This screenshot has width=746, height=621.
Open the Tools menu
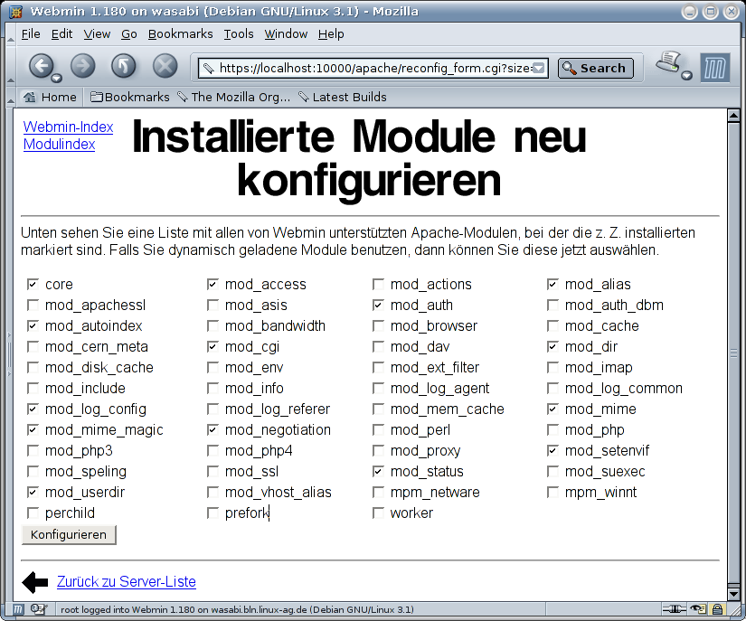pos(239,34)
